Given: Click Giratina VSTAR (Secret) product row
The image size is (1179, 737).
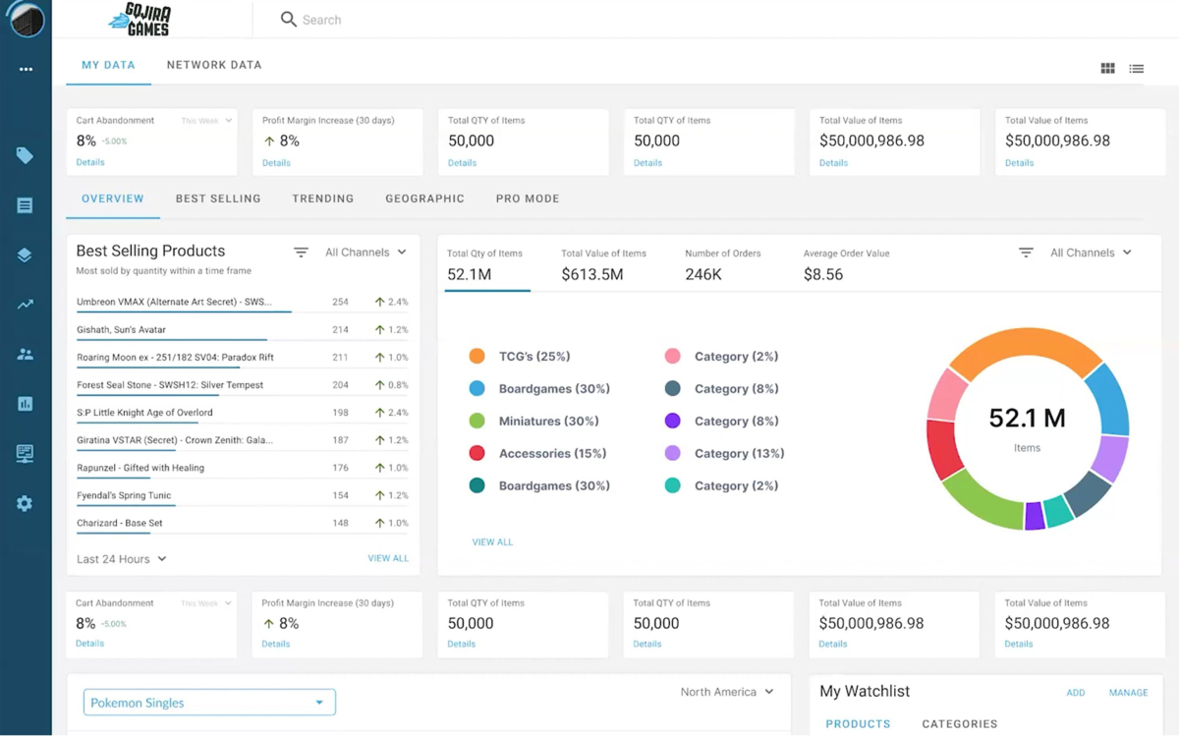Looking at the screenshot, I should pos(242,439).
